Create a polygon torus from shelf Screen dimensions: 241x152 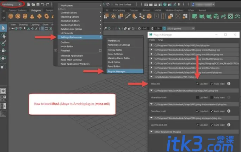(47, 16)
